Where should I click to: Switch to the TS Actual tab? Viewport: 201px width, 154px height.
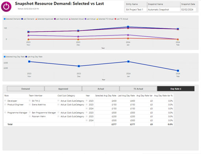(x=138, y=89)
